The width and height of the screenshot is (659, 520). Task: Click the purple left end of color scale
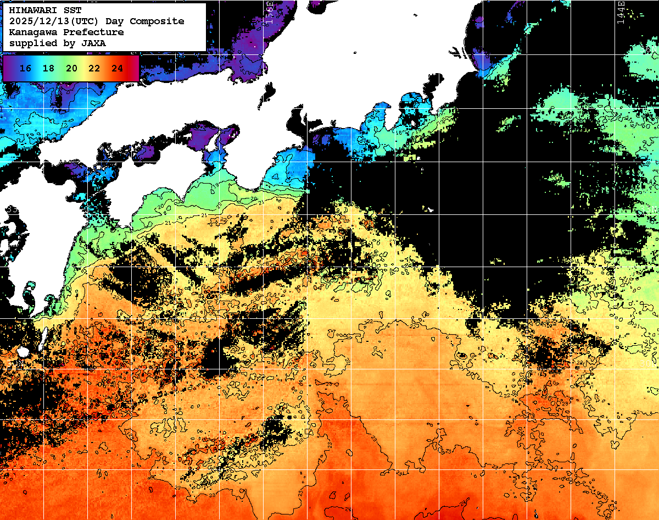[x=8, y=68]
